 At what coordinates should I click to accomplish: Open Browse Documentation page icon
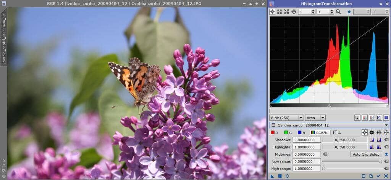click(371, 176)
